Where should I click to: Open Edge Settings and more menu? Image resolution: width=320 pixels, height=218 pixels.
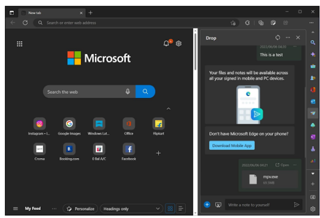coord(311,22)
